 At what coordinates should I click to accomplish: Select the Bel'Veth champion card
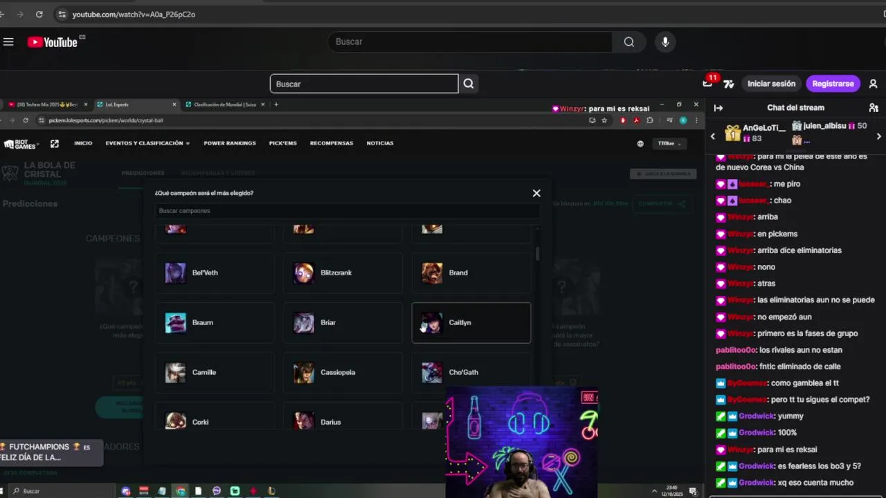(x=215, y=273)
